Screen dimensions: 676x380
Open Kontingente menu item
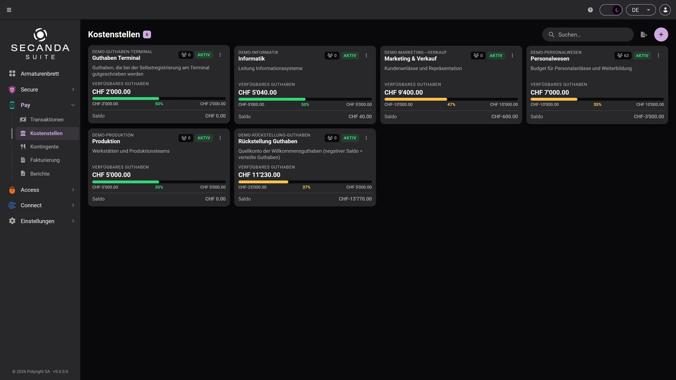tap(44, 147)
